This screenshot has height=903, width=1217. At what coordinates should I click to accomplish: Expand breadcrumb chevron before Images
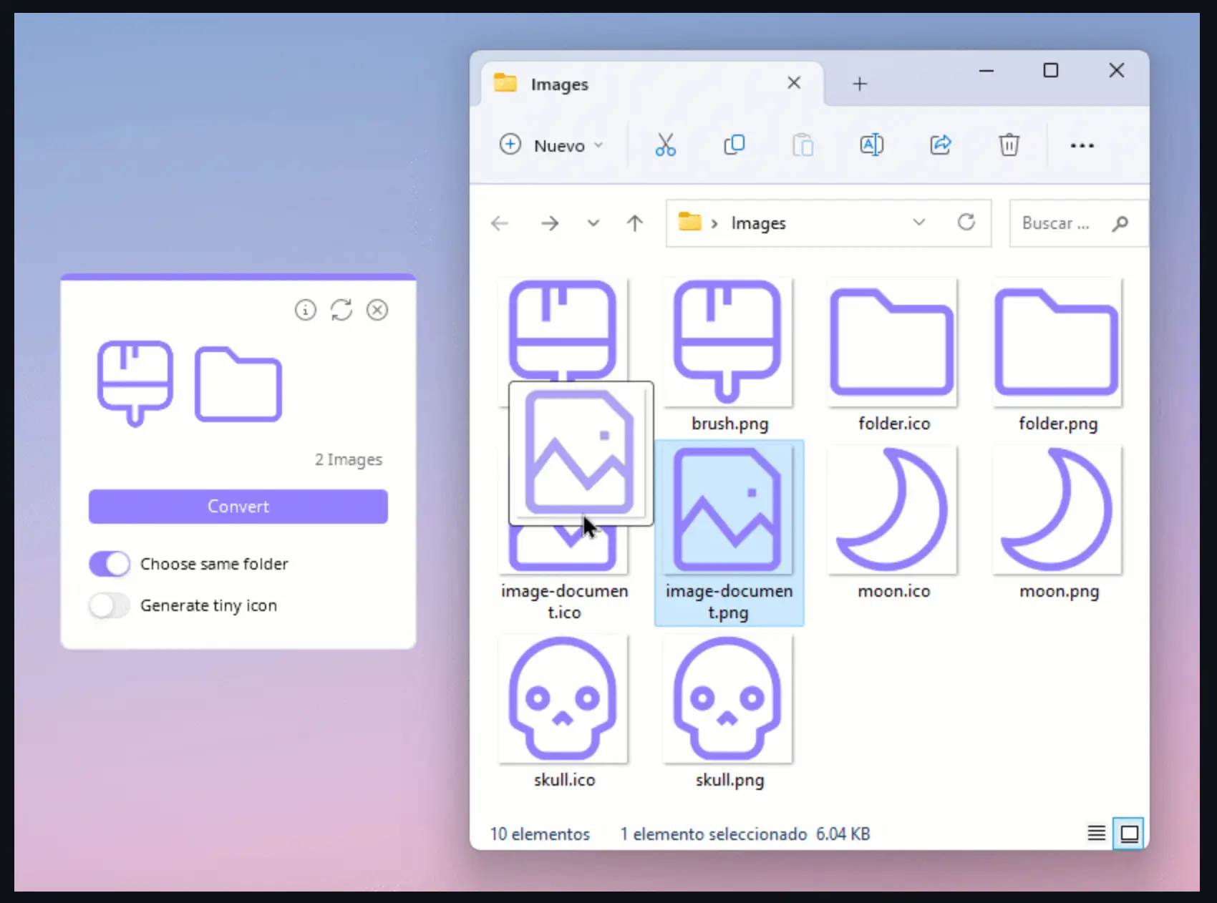pos(714,224)
